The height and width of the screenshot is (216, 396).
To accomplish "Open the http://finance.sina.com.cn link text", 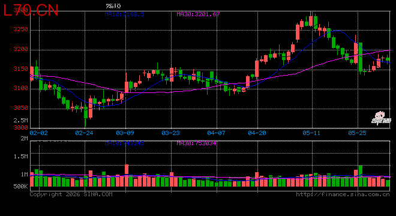I will click(x=343, y=194).
